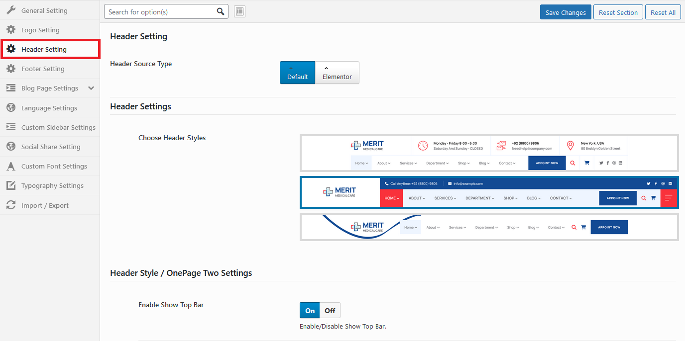Screen dimensions: 685x341
Task: Click the search magnifier icon
Action: 221,11
